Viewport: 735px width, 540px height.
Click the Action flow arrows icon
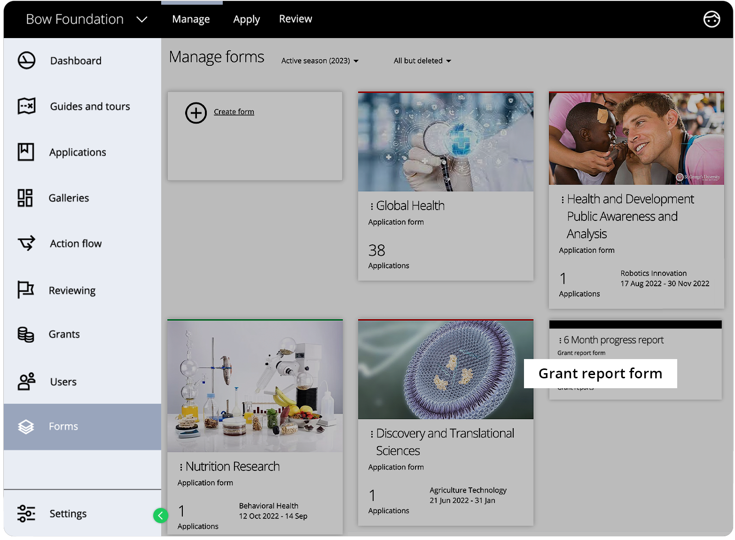point(26,243)
